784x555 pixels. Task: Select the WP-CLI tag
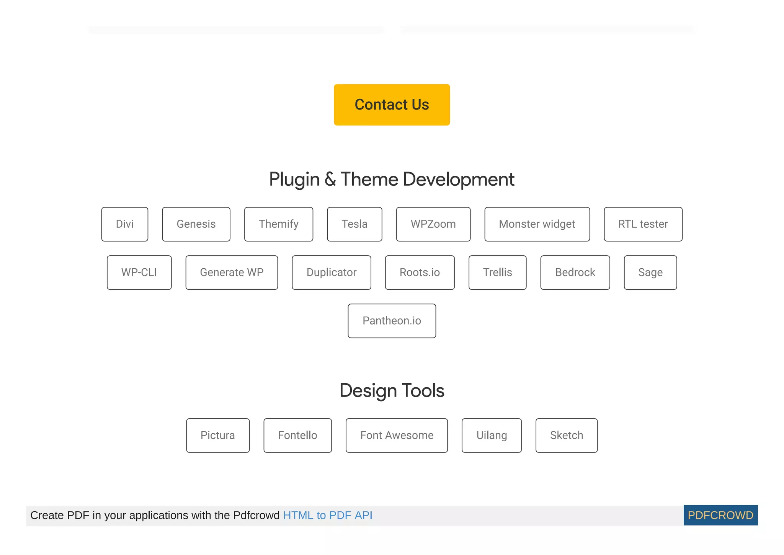pos(139,272)
